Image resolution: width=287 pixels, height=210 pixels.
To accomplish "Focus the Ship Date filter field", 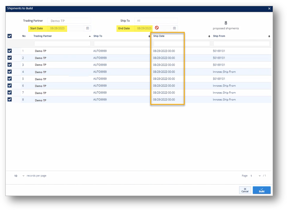I will pos(181,44).
